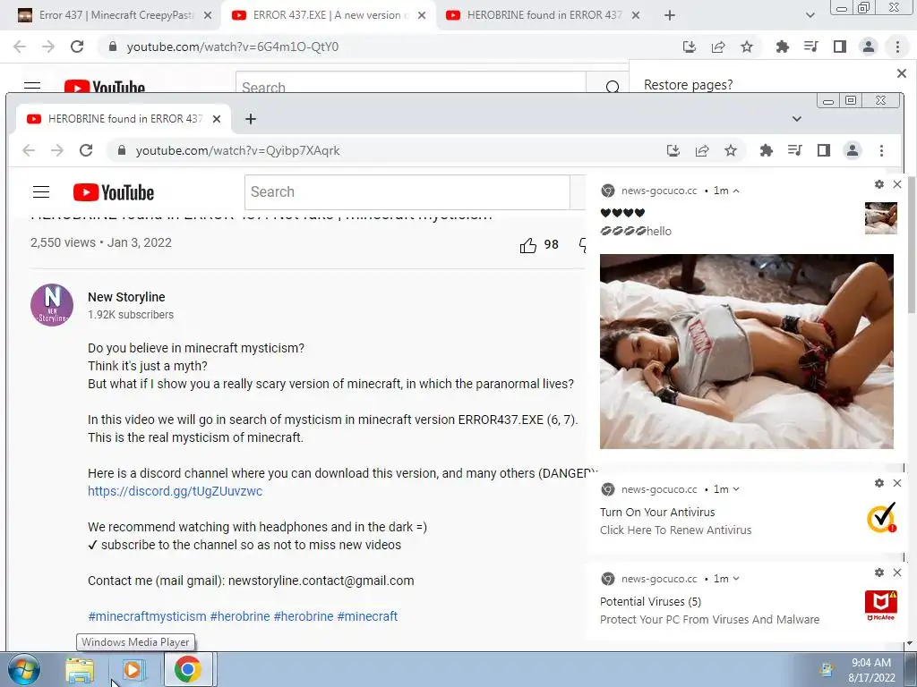Click address bar URL in background Chrome window
This screenshot has width=917, height=687.
tap(232, 47)
